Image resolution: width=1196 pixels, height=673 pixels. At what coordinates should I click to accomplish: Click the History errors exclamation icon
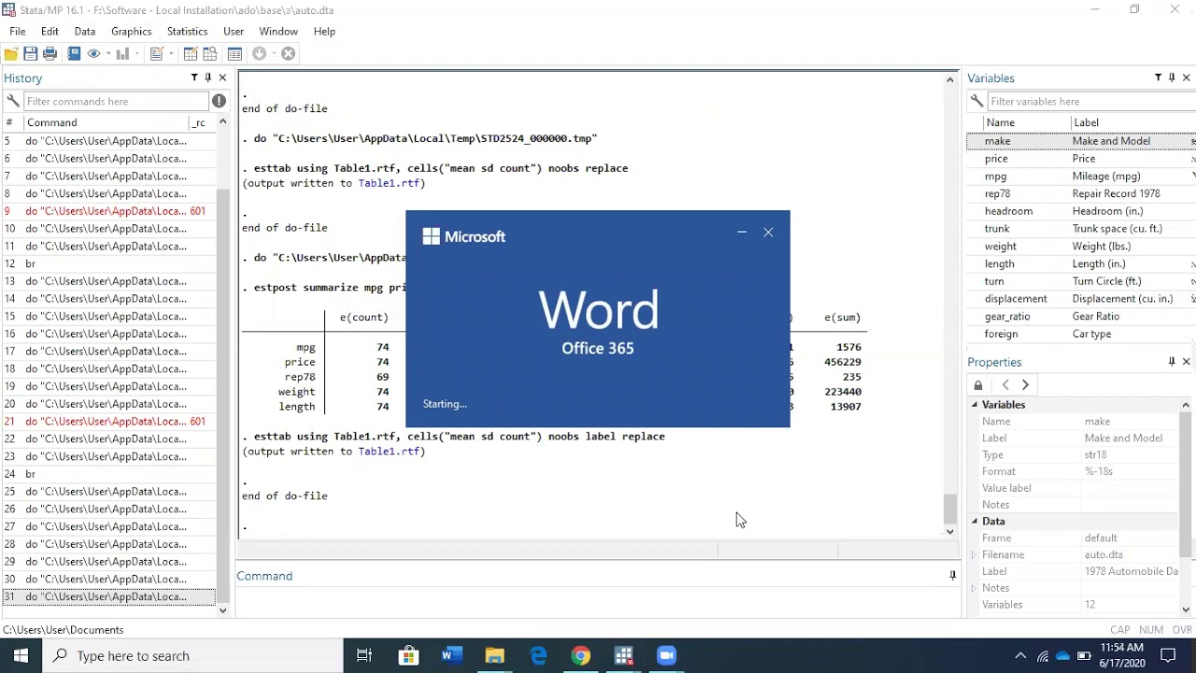219,101
